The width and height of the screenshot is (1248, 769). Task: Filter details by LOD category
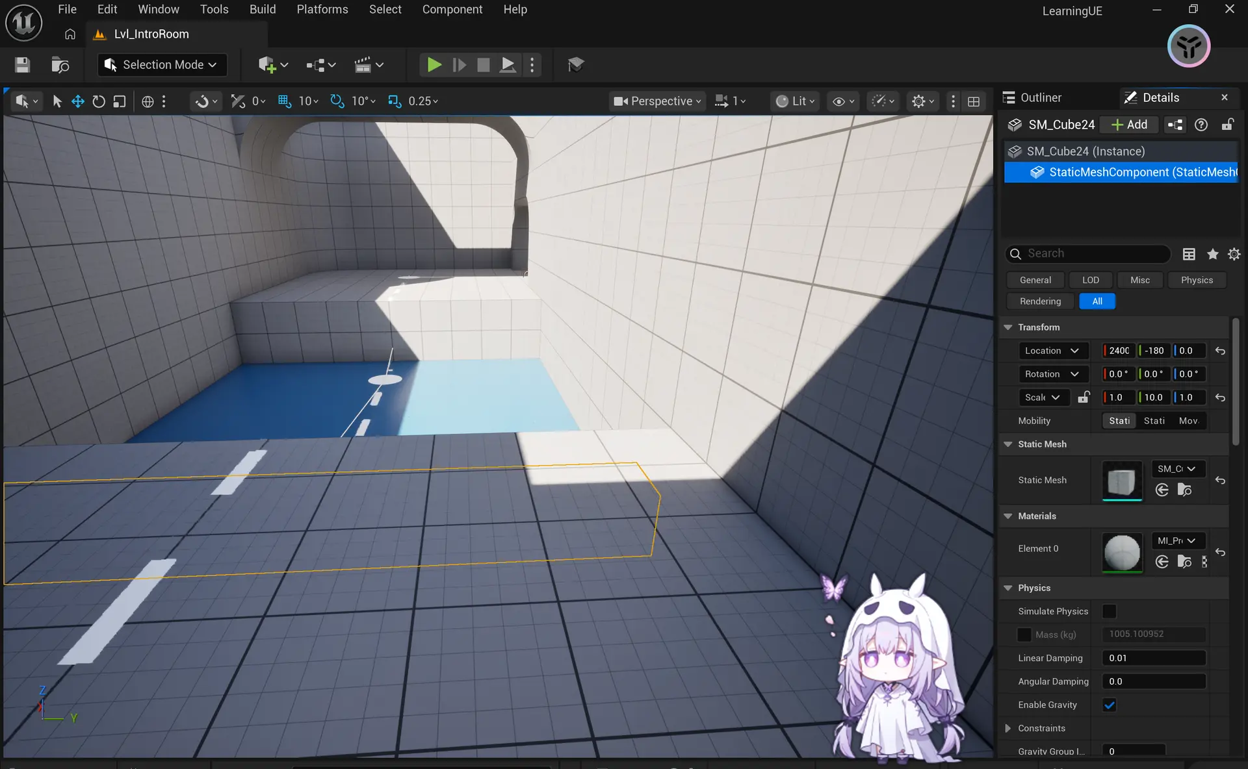coord(1091,281)
